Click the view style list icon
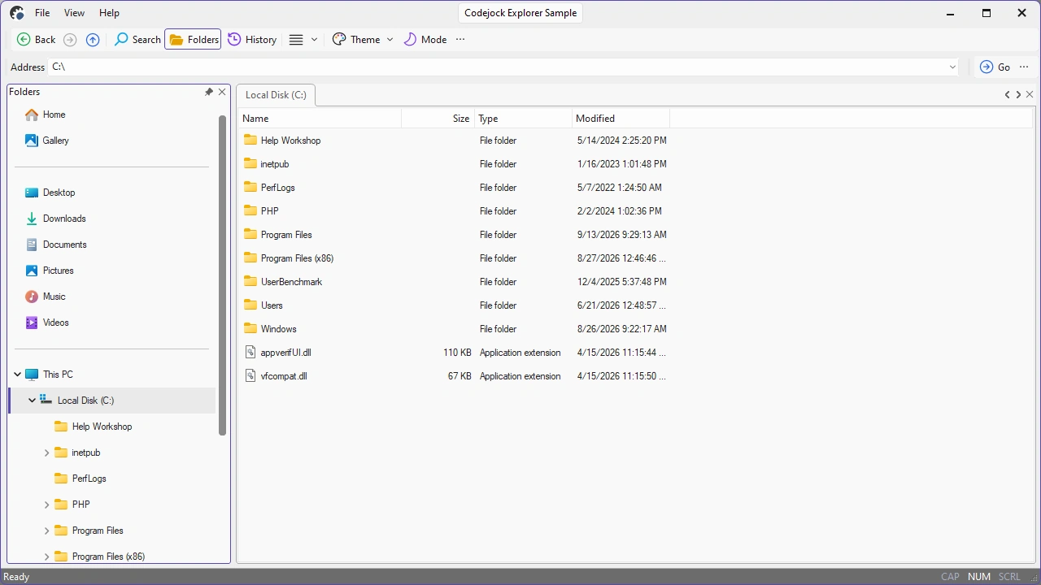This screenshot has height=585, width=1041. coord(296,39)
